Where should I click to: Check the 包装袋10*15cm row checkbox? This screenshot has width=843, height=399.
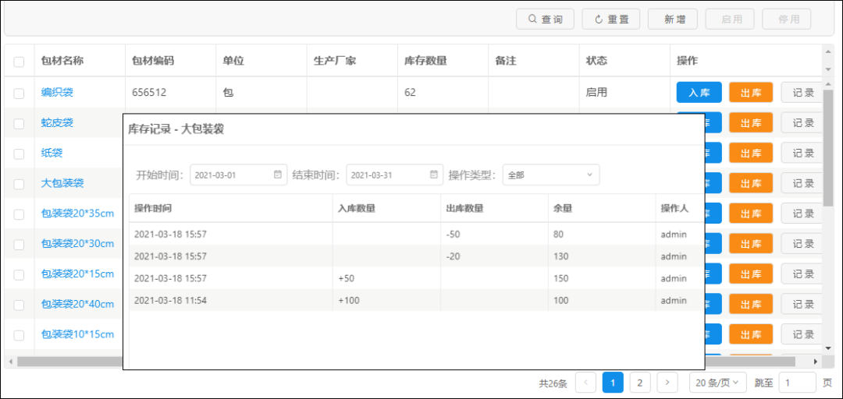click(19, 335)
